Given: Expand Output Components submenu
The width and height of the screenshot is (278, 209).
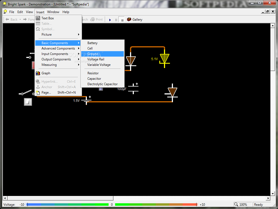Looking at the screenshot, I should (x=58, y=59).
